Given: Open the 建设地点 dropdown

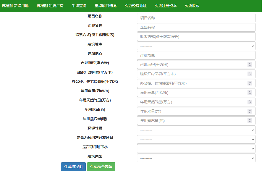Looking at the screenshot, I should [x=196, y=46].
